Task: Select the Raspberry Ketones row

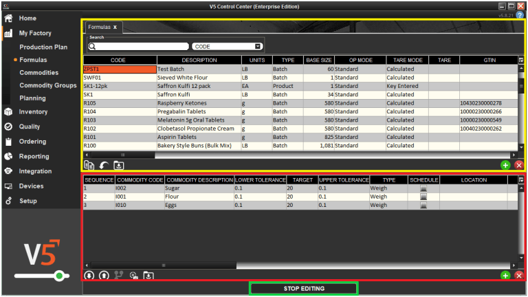Action: (300, 103)
